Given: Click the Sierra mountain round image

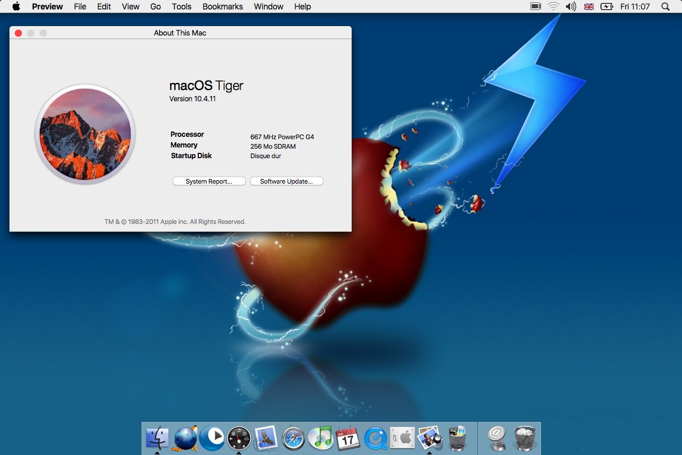Looking at the screenshot, I should [x=85, y=134].
